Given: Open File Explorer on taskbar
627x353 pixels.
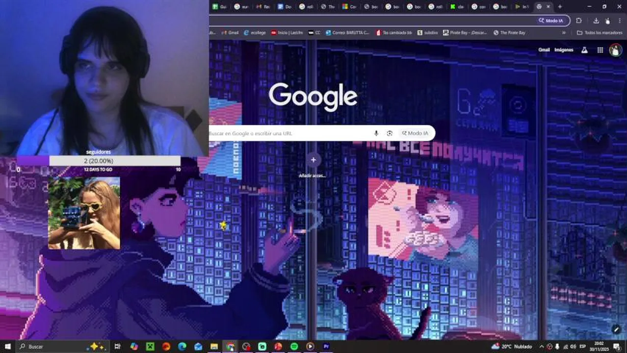Looking at the screenshot, I should (214, 347).
